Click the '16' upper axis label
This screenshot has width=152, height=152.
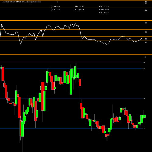click(x=146, y=43)
